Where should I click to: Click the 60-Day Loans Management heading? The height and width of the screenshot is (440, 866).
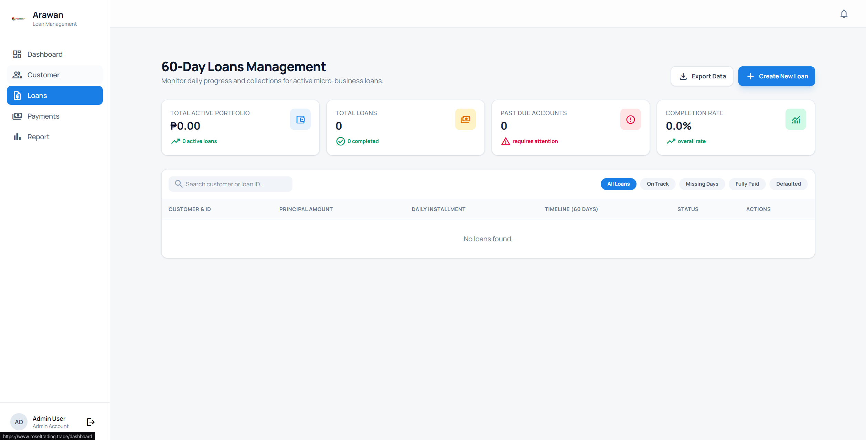pos(244,67)
